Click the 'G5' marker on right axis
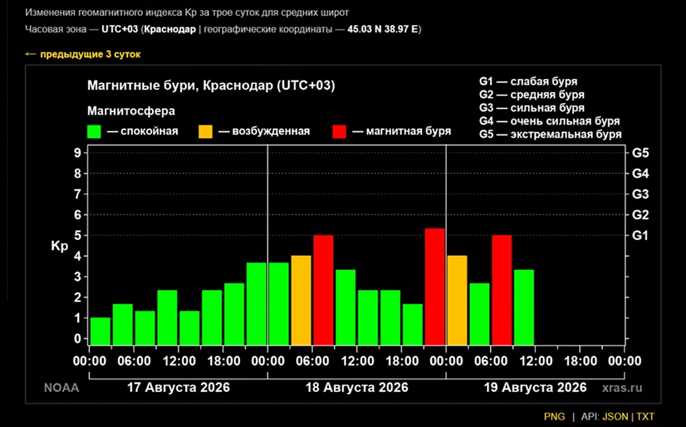This screenshot has width=686, height=427. pyautogui.click(x=641, y=153)
